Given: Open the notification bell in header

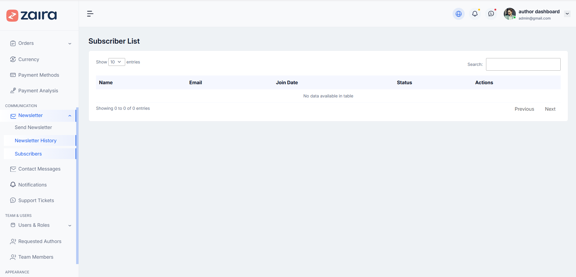Looking at the screenshot, I should pos(475,14).
